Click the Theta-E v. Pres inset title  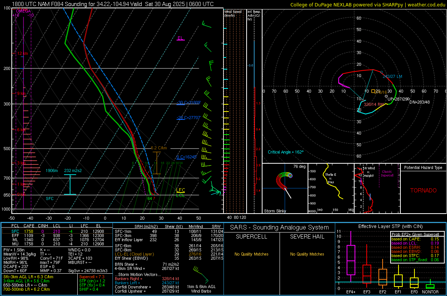[331, 178]
